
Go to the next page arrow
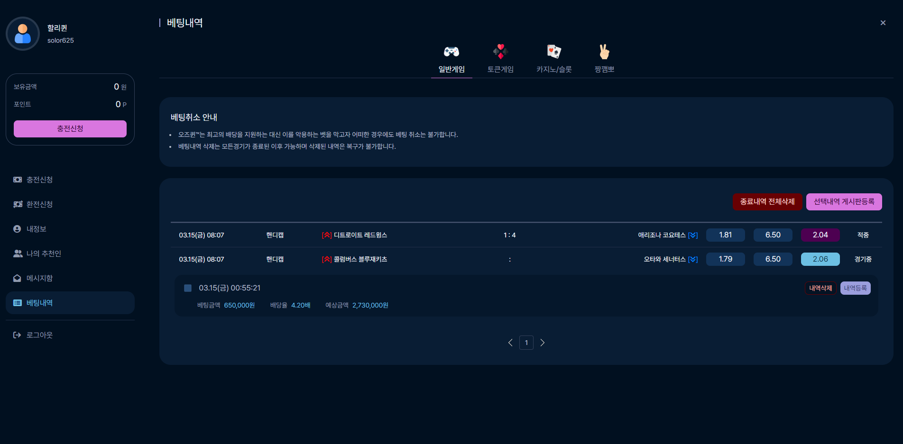tap(543, 343)
